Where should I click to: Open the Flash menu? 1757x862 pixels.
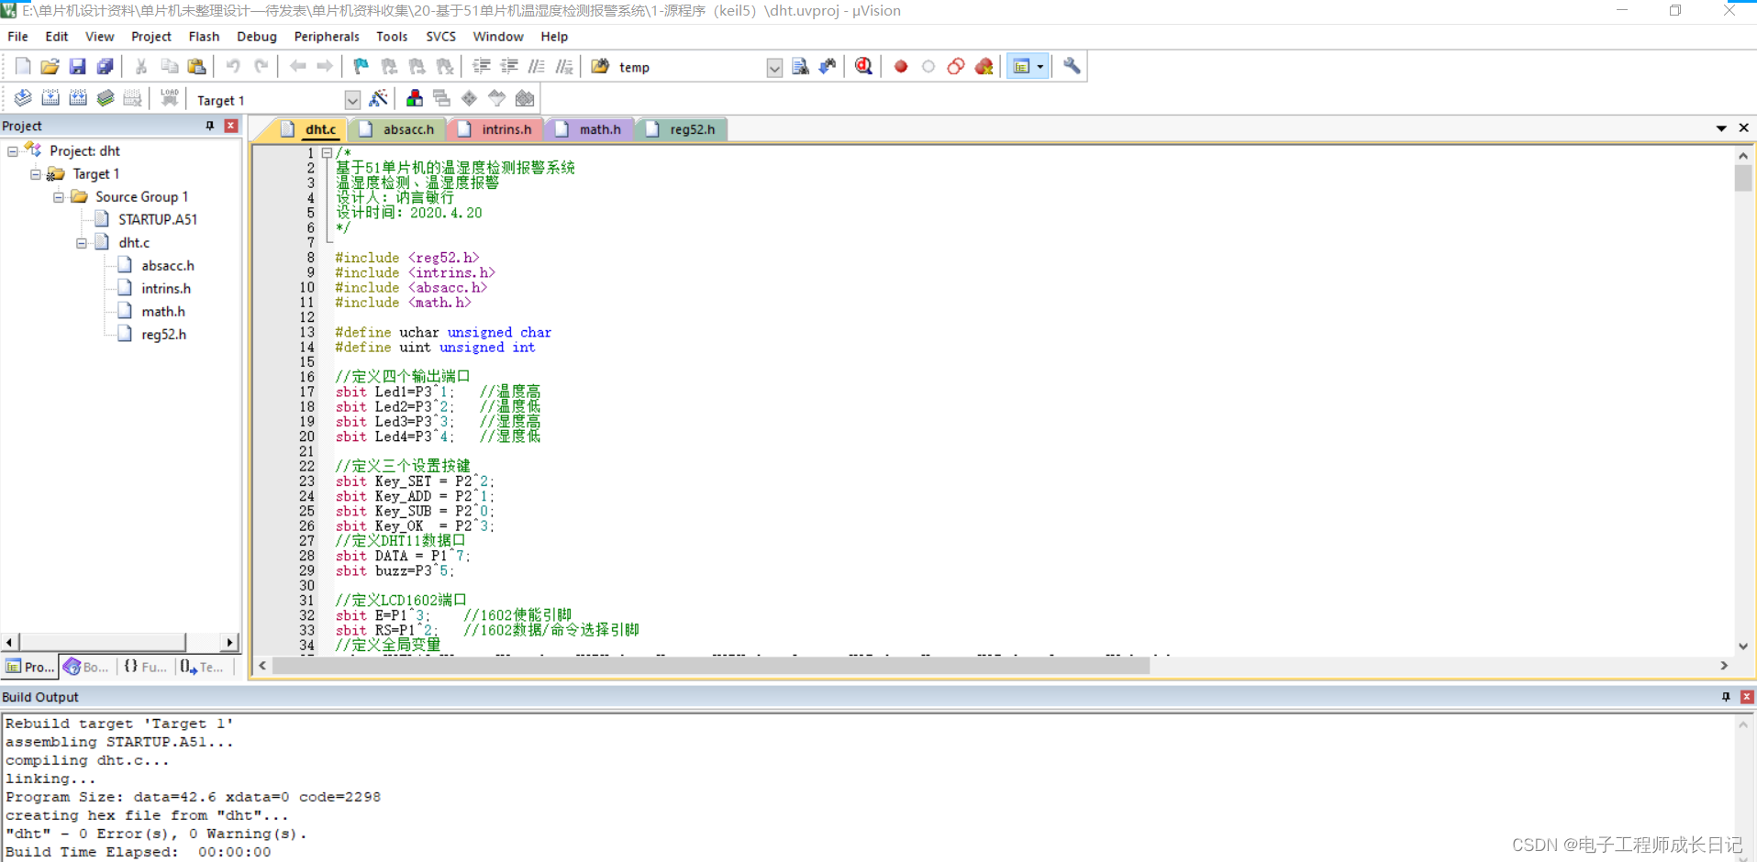[204, 37]
